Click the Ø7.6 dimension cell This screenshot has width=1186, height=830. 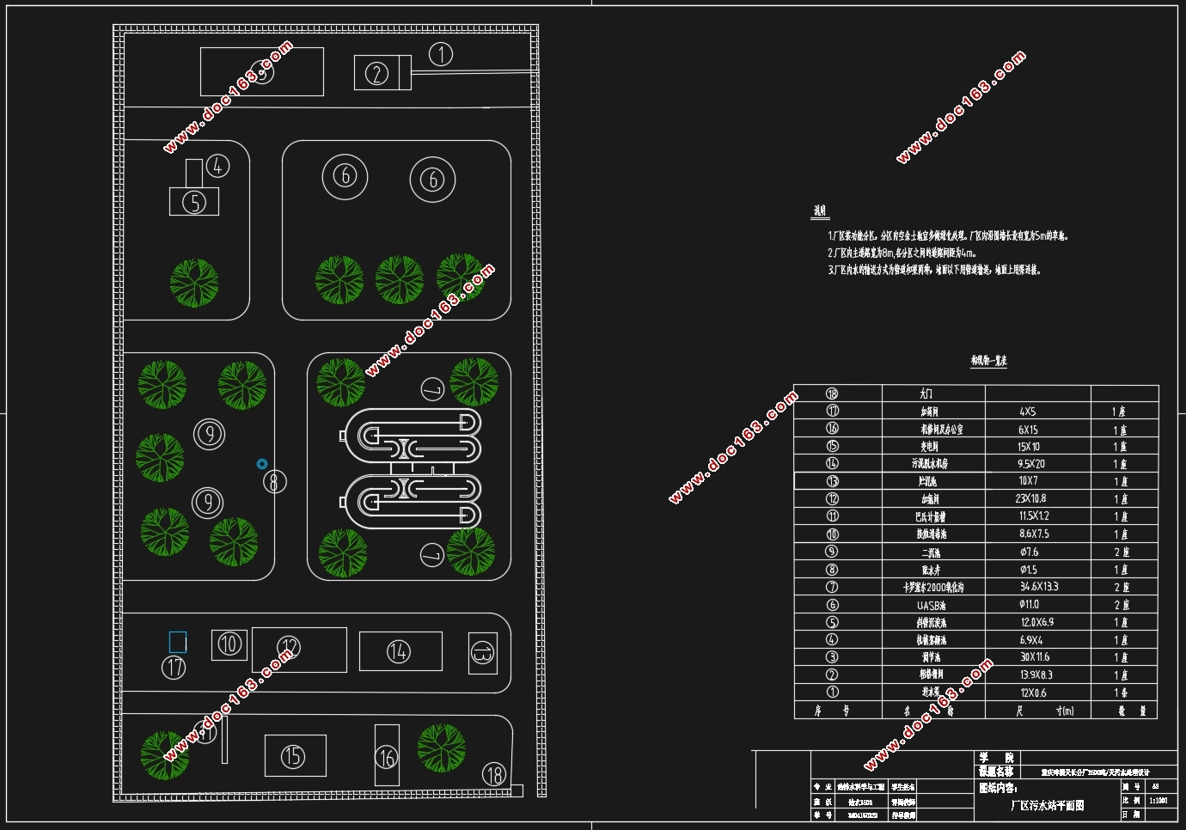[1037, 552]
